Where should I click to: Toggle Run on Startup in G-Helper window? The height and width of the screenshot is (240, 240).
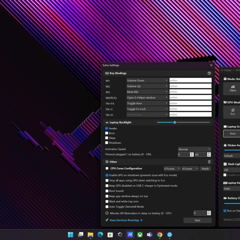[x=225, y=211]
